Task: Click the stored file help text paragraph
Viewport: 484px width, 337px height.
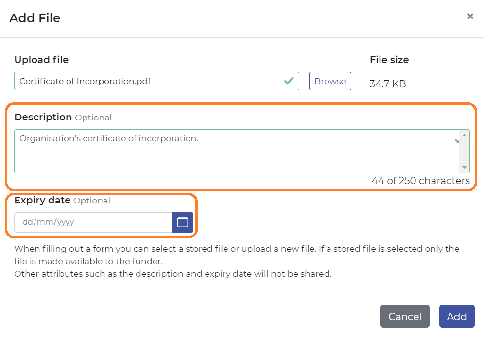Action: click(x=237, y=261)
